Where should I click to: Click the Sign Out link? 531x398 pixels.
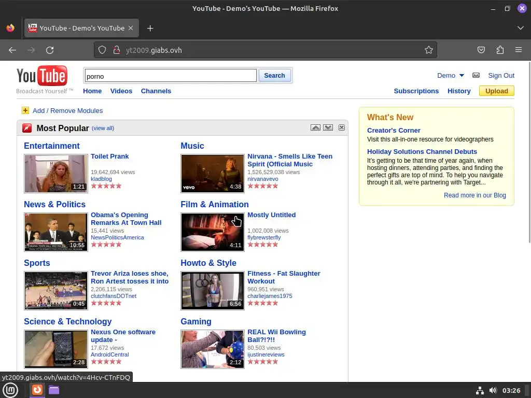(x=501, y=76)
